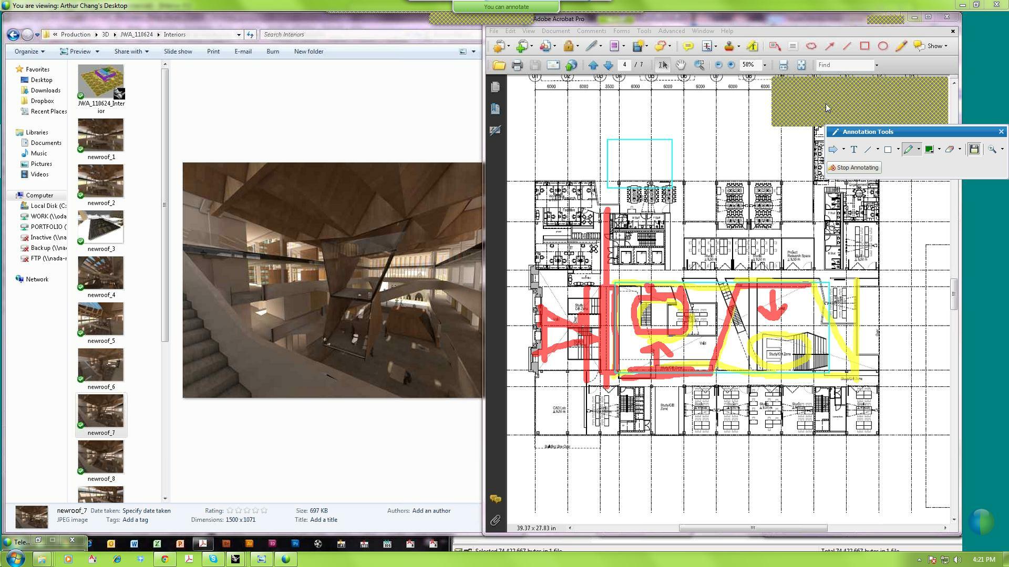The width and height of the screenshot is (1009, 567).
Task: Open Share with dropdown in Explorer
Action: point(131,51)
